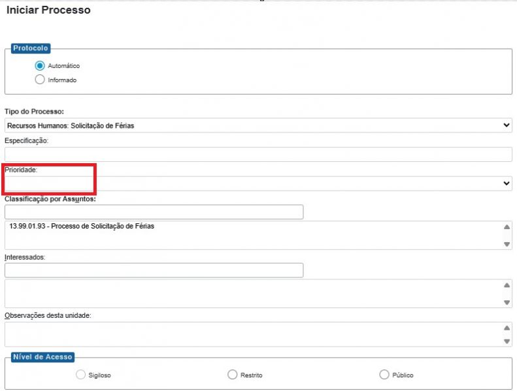Click down arrow in the Observações box
This screenshot has height=391, width=517.
(x=507, y=341)
